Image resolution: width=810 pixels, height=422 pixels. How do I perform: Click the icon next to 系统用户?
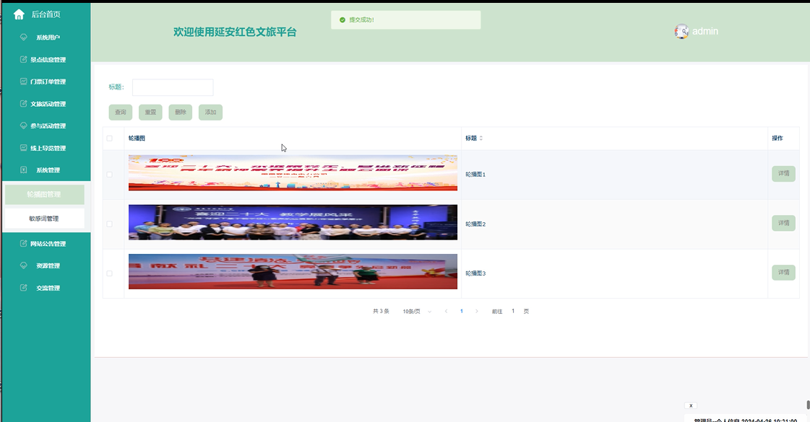pyautogui.click(x=23, y=37)
